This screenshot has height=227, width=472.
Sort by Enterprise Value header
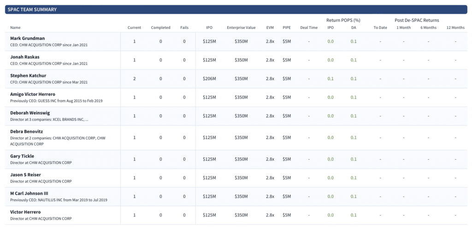pyautogui.click(x=241, y=28)
